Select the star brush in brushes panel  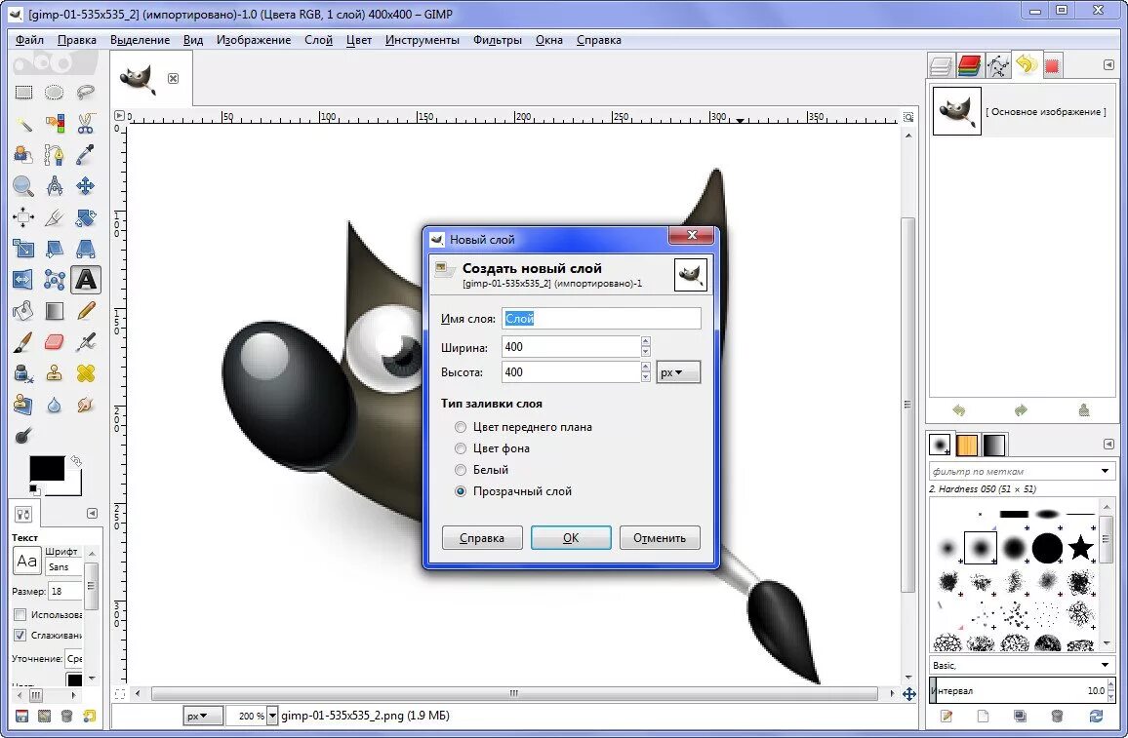(1080, 548)
